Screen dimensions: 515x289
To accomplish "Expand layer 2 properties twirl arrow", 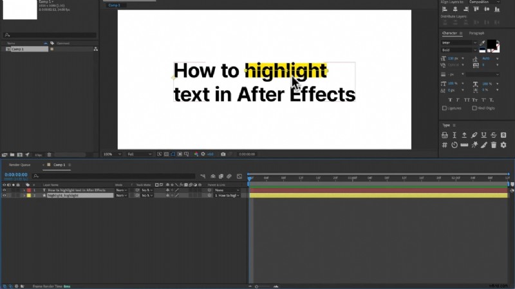I will pyautogui.click(x=24, y=196).
